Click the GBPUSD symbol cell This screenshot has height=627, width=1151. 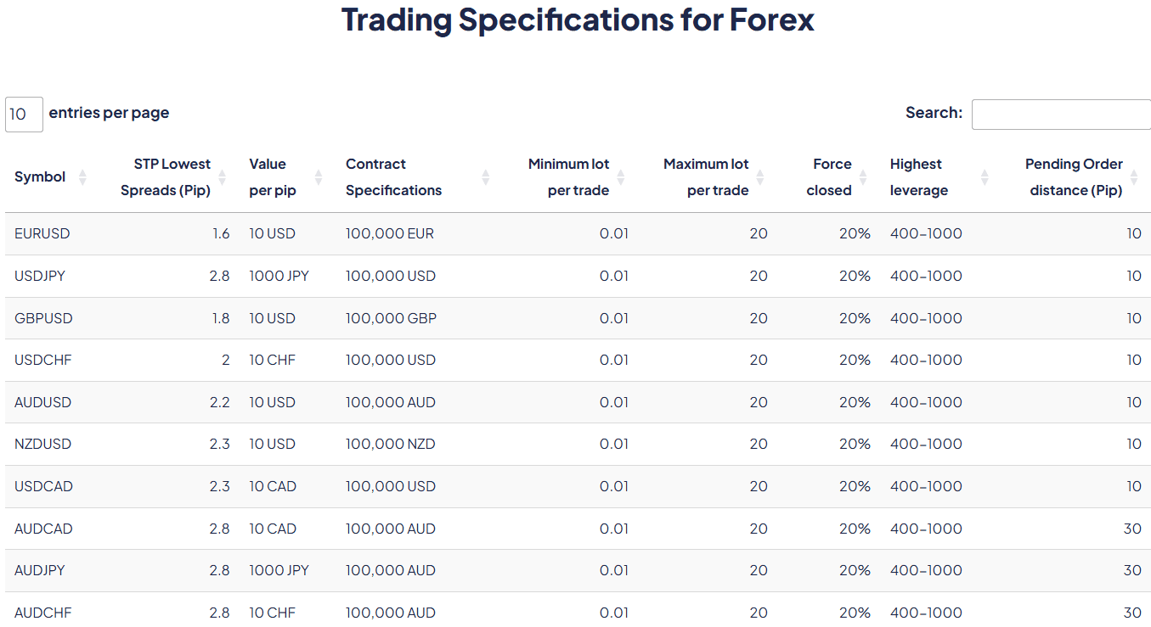[x=42, y=317]
